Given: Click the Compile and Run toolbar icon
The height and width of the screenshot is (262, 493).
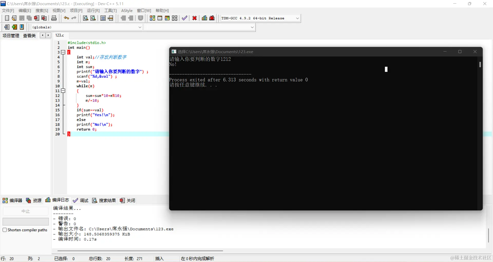Looking at the screenshot, I should tap(167, 18).
